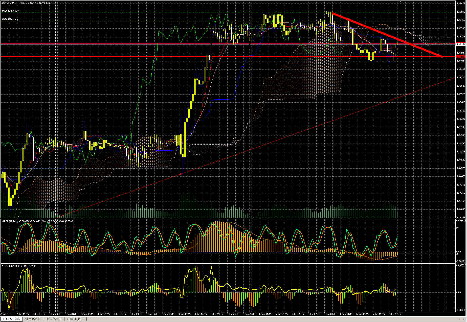Click the 6 Jun 17:15 time axis label

coord(395,314)
